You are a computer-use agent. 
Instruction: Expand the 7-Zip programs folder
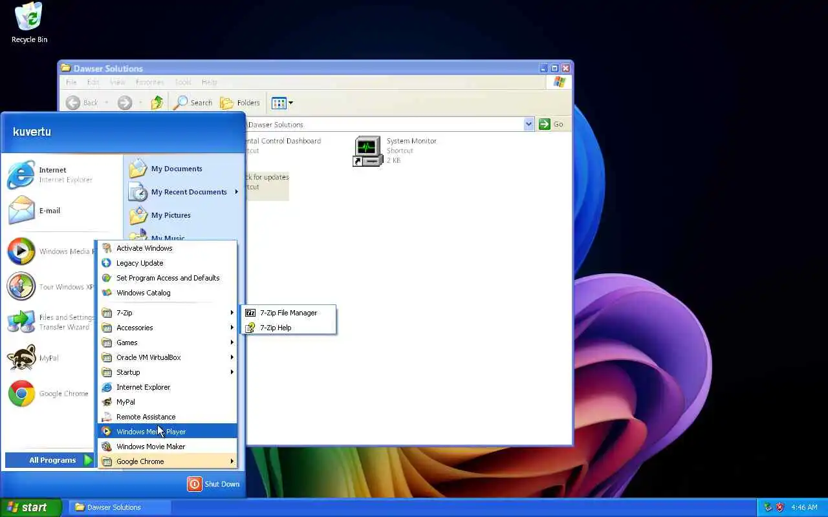pos(168,313)
